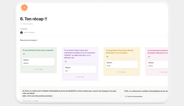Click the plus icon before Add a property
Screen dimensions: 184x106
[x=21, y=24]
